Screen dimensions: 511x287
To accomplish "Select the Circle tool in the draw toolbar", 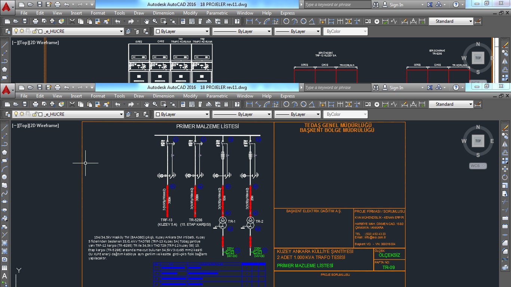I will point(4,177).
